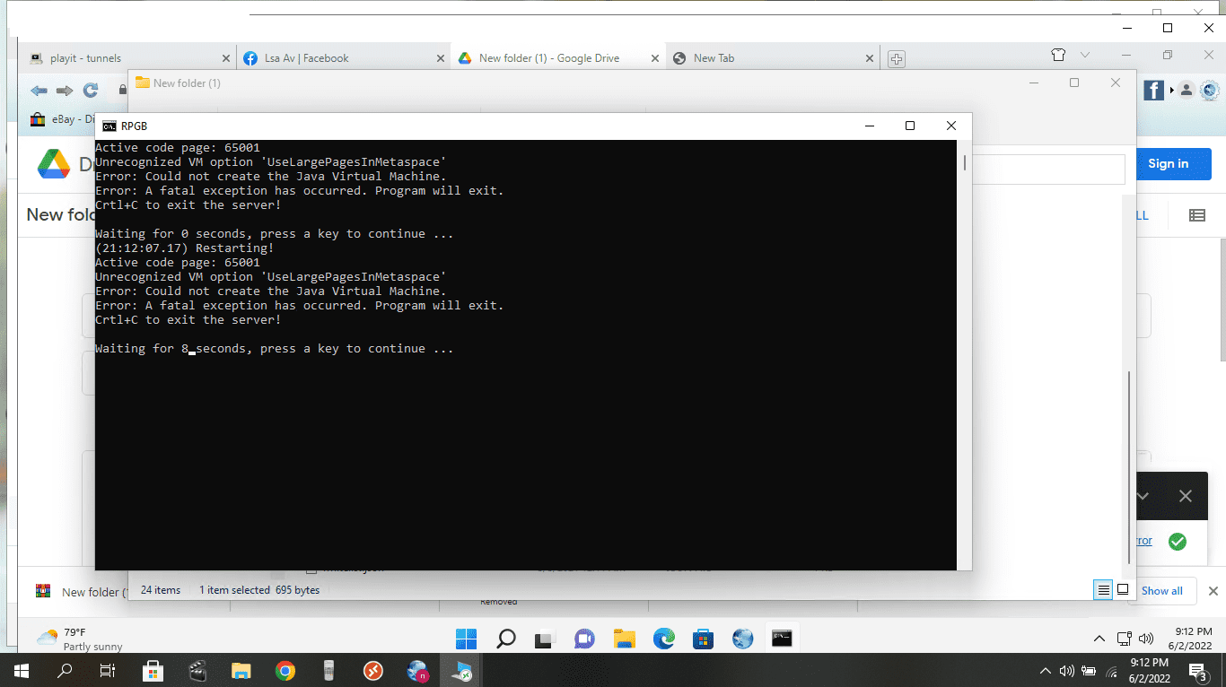Image resolution: width=1226 pixels, height=687 pixels.
Task: Switch Explorer to details view
Action: [1103, 590]
